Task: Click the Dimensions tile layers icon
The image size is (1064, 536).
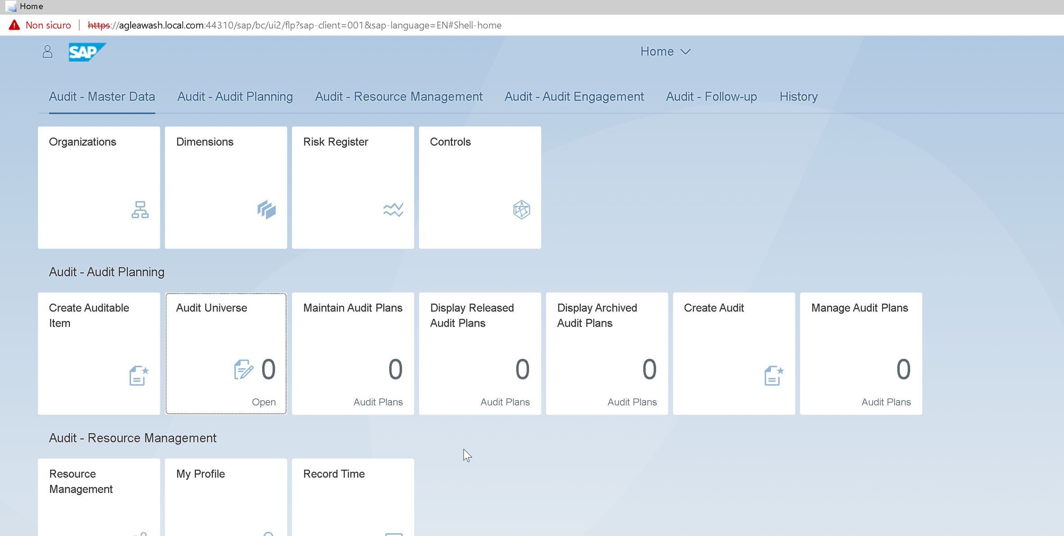Action: [266, 210]
